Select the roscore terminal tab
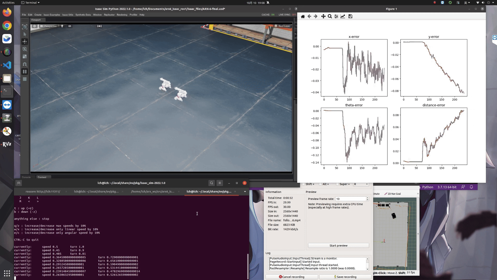 point(43,192)
